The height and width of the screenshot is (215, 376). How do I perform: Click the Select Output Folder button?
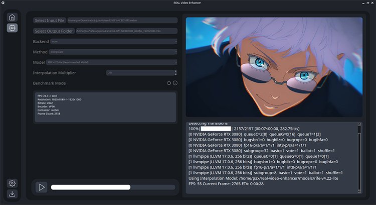coord(54,31)
